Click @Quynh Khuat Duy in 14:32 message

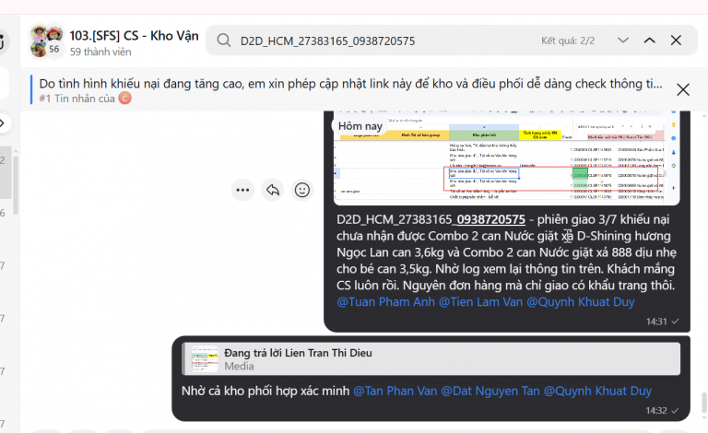[597, 391]
